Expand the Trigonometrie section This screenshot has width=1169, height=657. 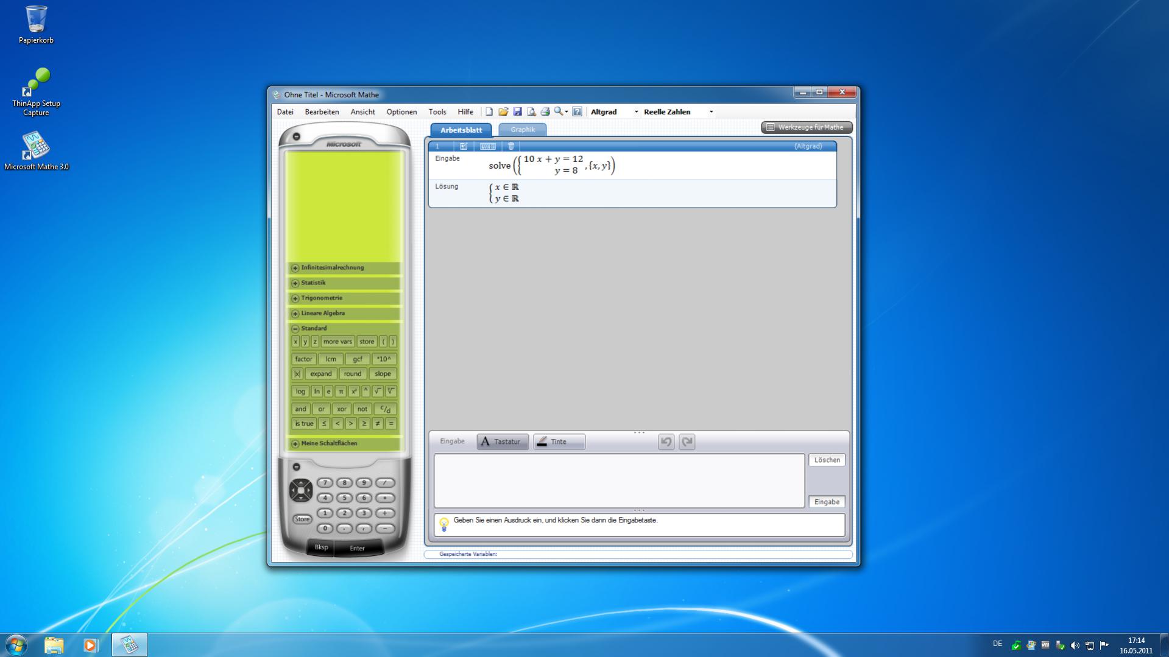click(x=344, y=298)
